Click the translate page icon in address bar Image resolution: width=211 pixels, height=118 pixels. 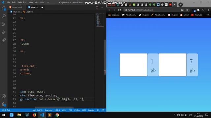tap(182, 10)
